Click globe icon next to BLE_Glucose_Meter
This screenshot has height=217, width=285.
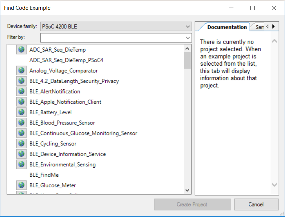tap(21, 185)
